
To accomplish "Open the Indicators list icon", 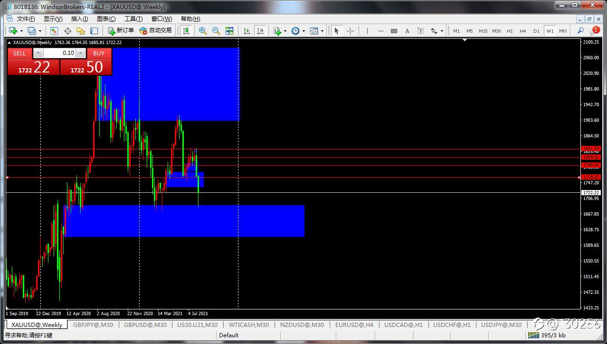I will [277, 31].
